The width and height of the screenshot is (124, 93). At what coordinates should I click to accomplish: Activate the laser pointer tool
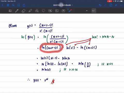[70, 11]
